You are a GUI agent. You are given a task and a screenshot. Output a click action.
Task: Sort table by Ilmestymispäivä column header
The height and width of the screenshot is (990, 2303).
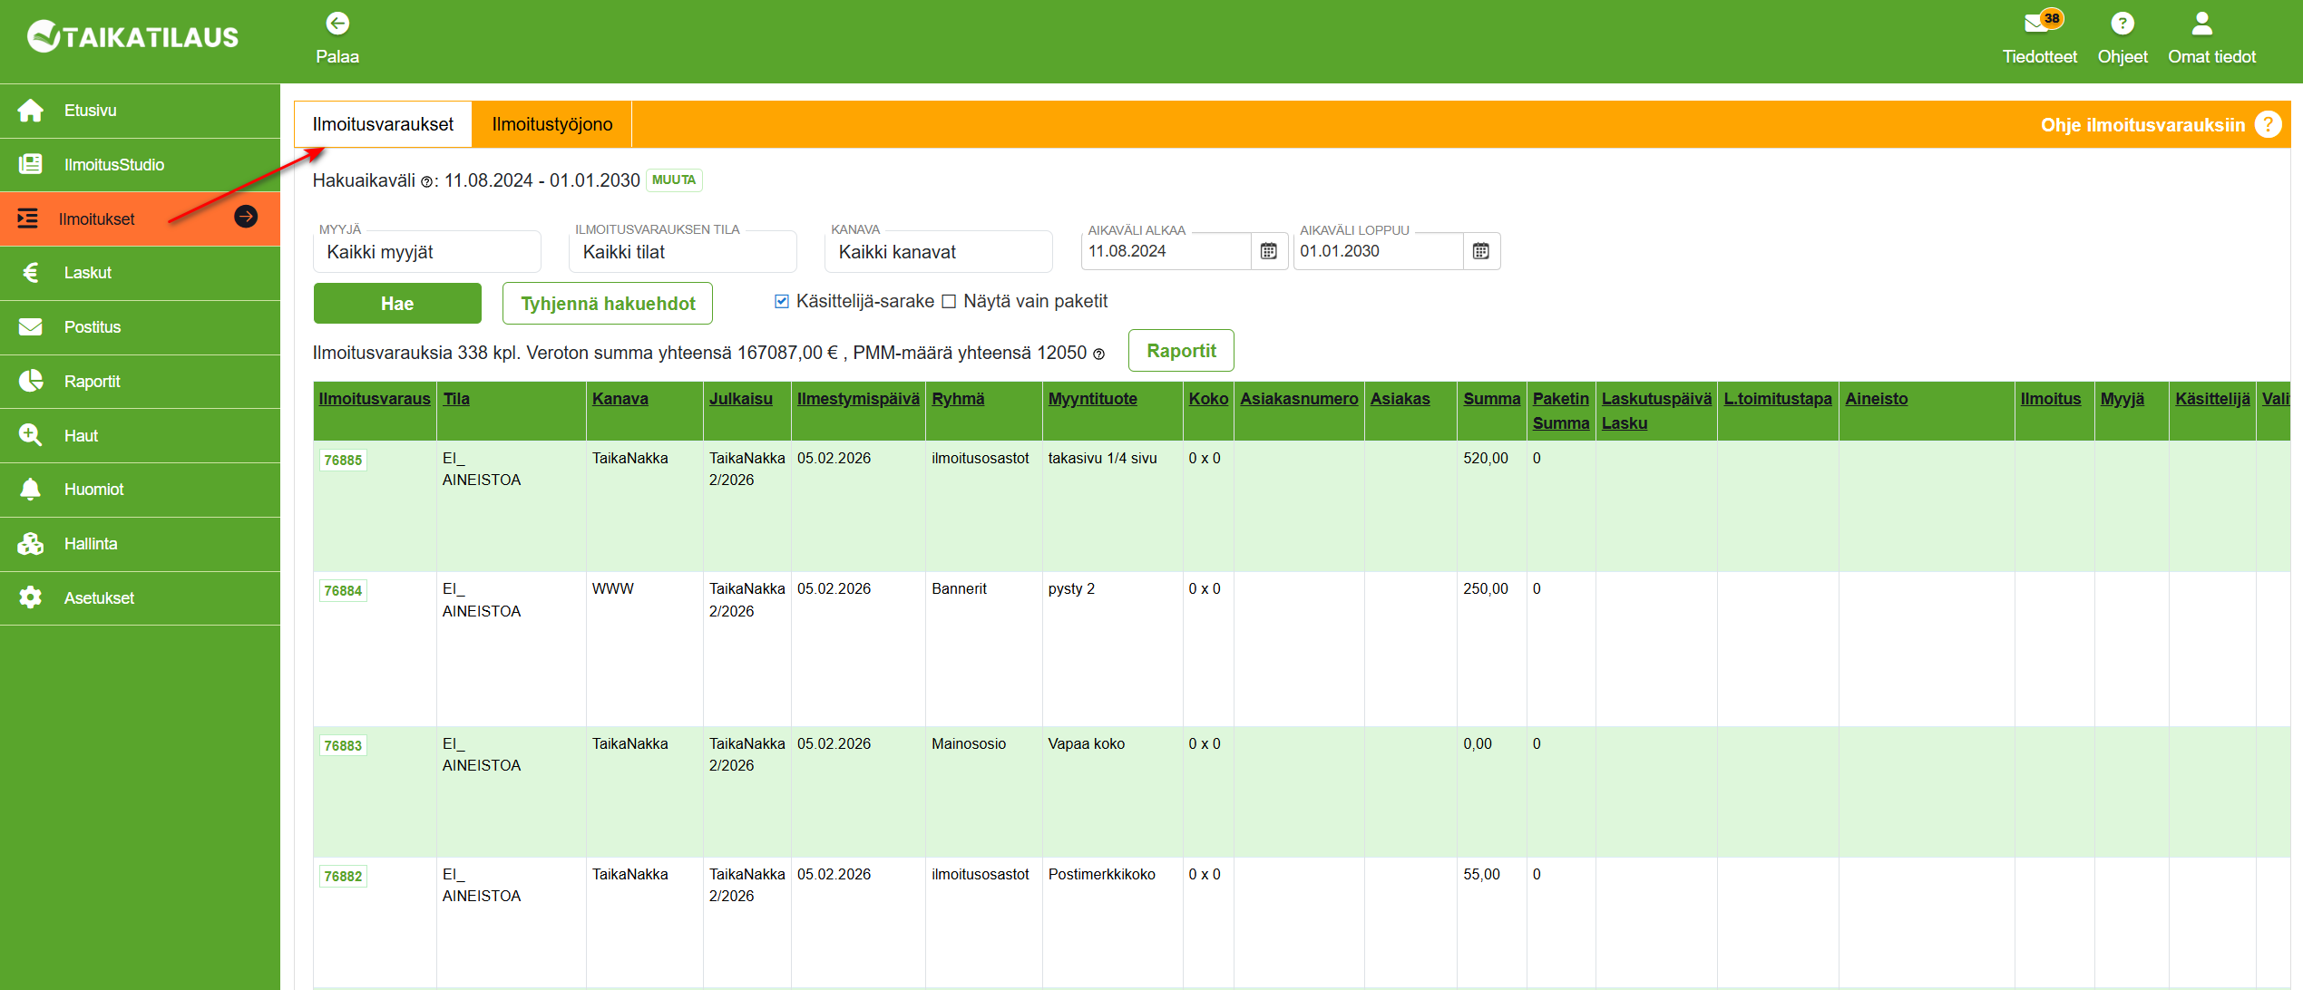[x=857, y=399]
